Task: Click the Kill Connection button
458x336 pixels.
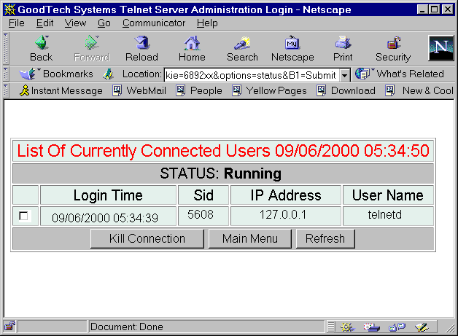Action: point(147,239)
